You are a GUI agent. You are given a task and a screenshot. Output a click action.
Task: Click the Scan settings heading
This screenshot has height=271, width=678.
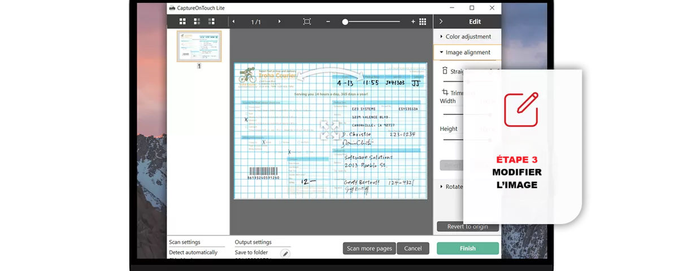pos(185,242)
